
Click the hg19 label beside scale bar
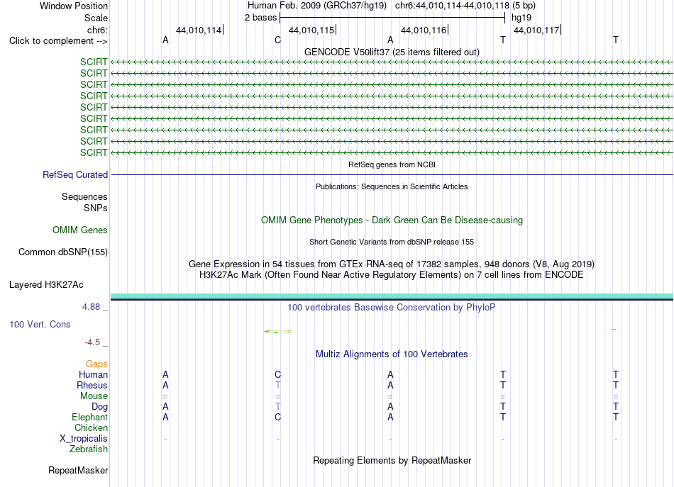521,18
